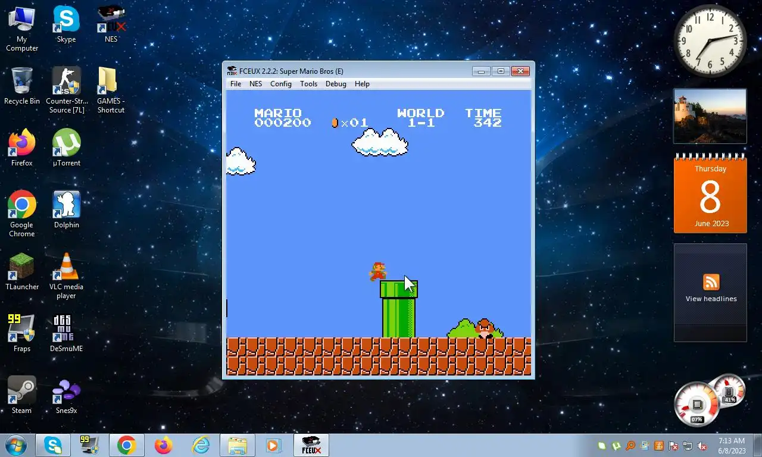Select the Snes9x desktop shortcut
The height and width of the screenshot is (457, 762).
(x=67, y=396)
